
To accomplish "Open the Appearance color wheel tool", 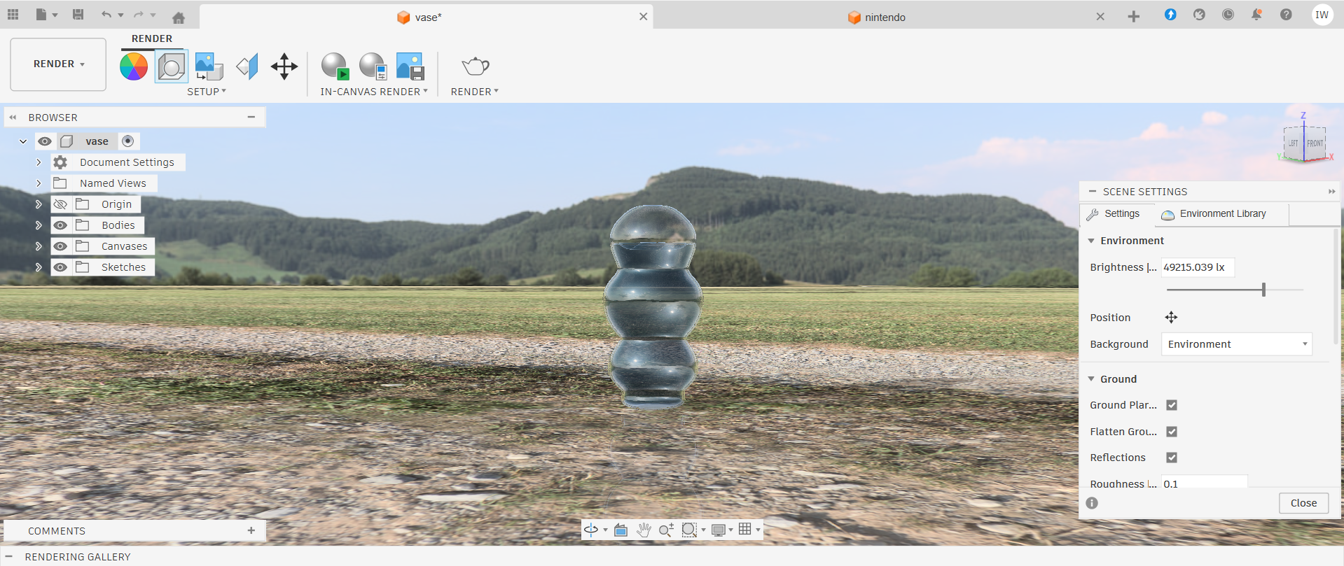I will point(133,67).
